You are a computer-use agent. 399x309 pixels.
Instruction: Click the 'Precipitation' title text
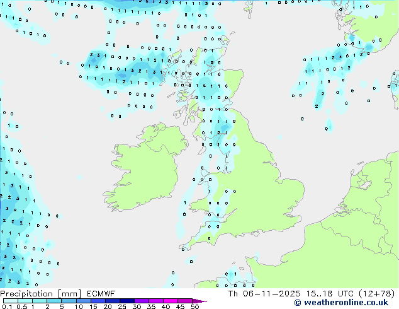coord(26,294)
